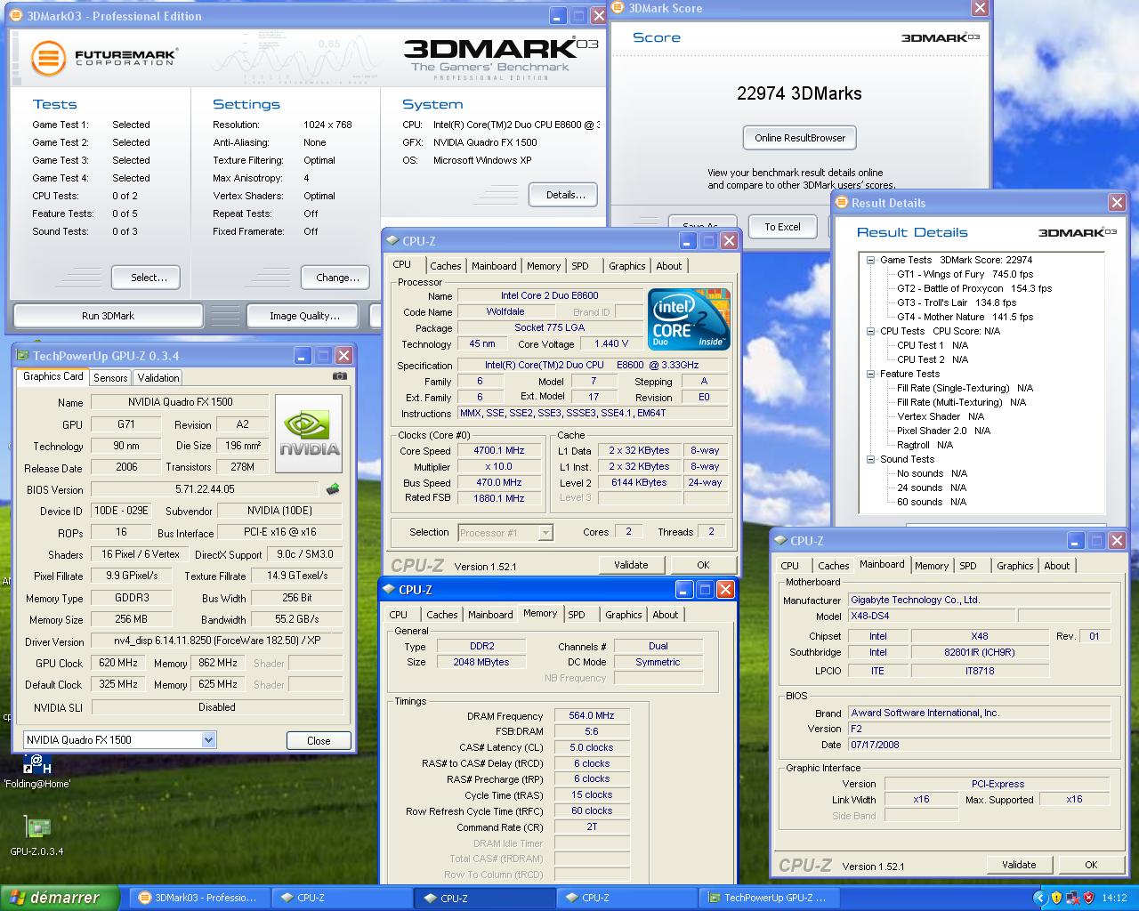This screenshot has width=1139, height=911.
Task: Click OK in the Mainboard CPU-Z window
Action: [x=1091, y=865]
